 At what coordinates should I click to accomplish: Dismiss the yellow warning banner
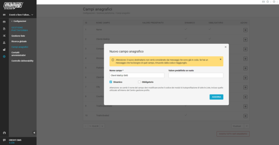220,59
